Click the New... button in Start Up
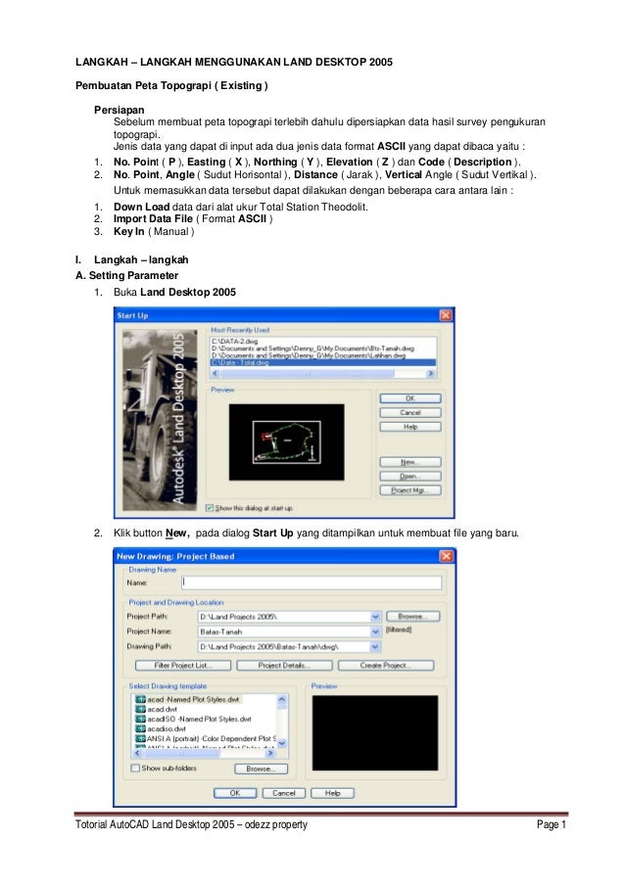This screenshot has height=884, width=625. pos(410,462)
